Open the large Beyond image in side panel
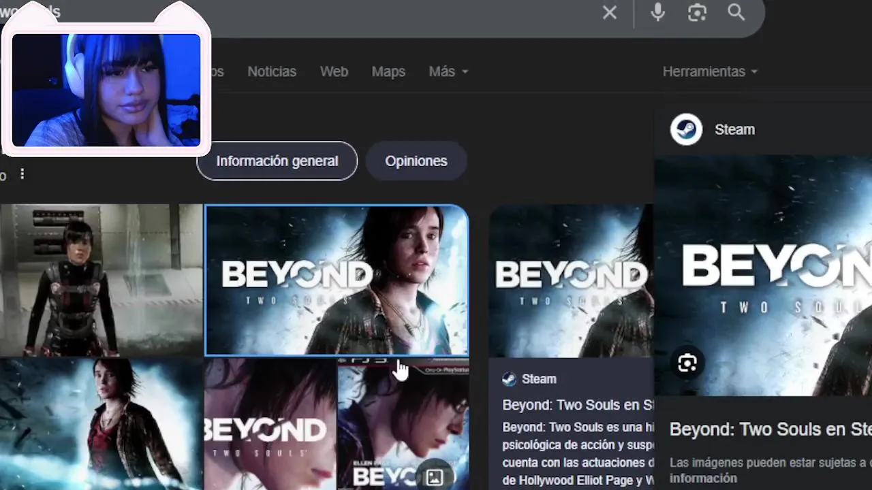 click(x=763, y=276)
